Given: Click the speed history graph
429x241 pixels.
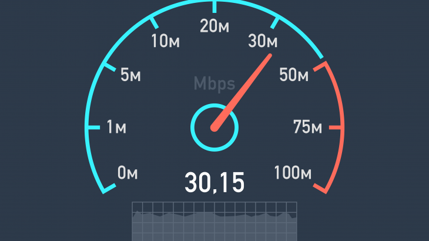Looking at the screenshot, I should [x=214, y=221].
